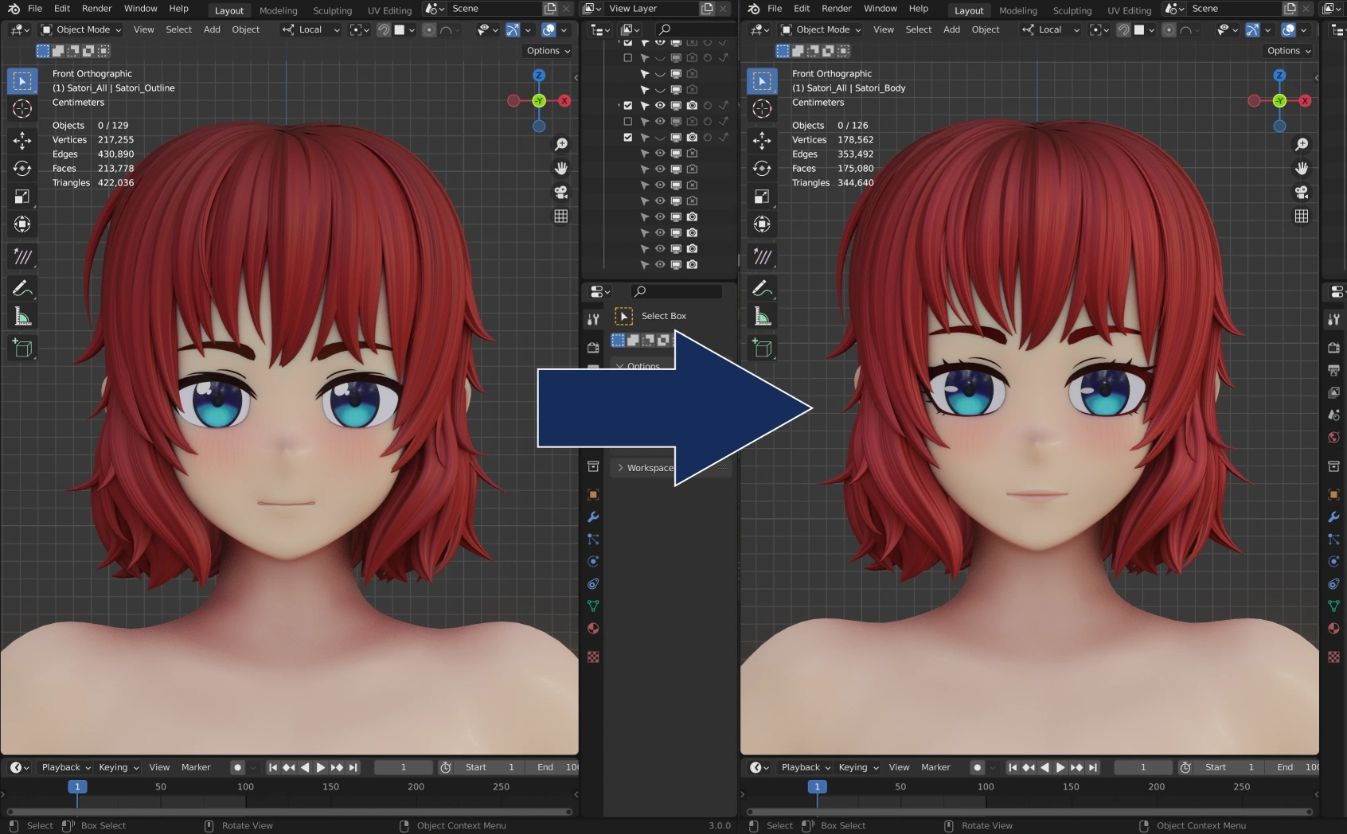Switch to the UV Editing workspace tab
This screenshot has height=834, width=1347.
(x=389, y=10)
